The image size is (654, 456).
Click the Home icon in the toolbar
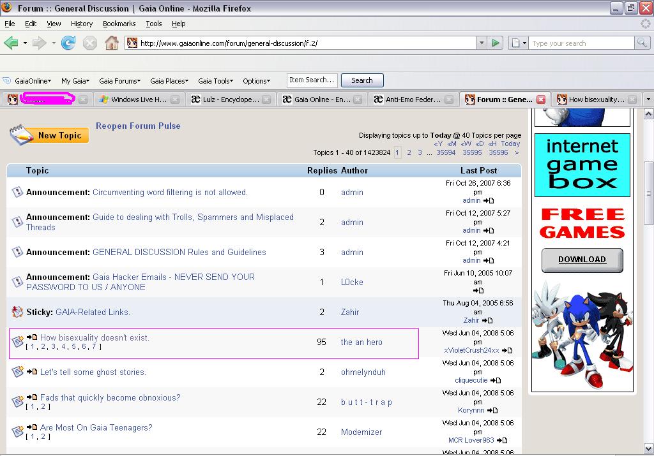(111, 43)
